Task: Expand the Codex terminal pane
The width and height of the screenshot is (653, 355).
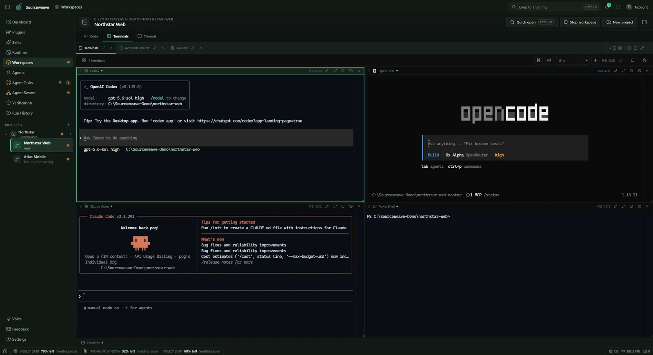Action: [335, 71]
